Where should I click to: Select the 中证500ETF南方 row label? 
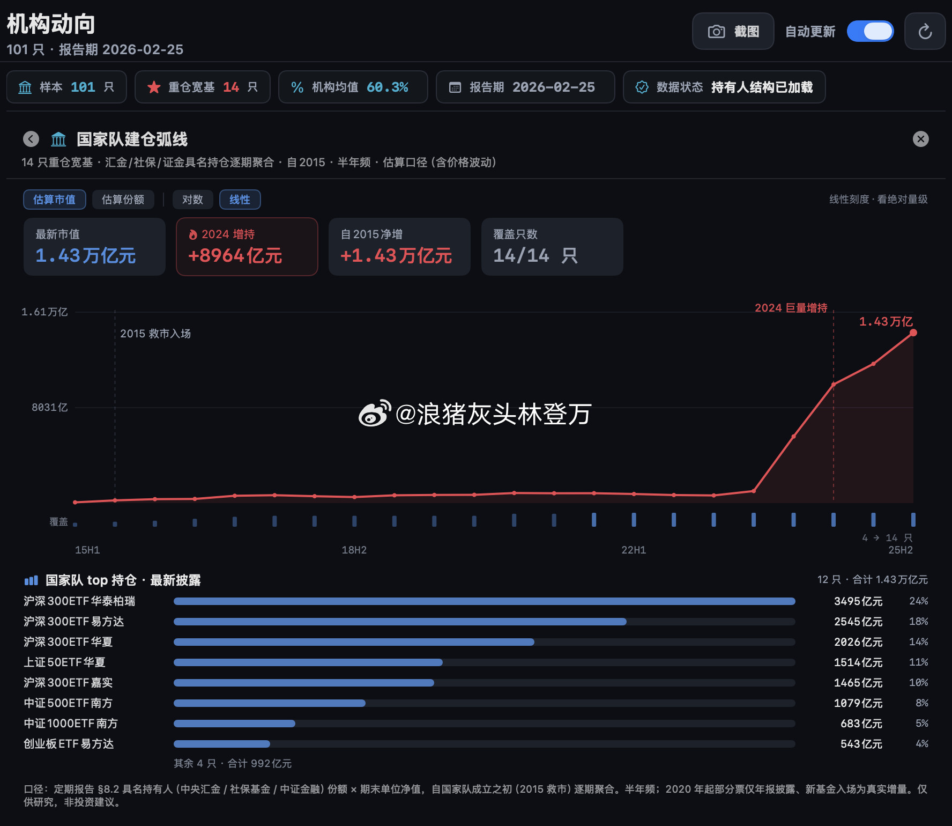click(68, 703)
